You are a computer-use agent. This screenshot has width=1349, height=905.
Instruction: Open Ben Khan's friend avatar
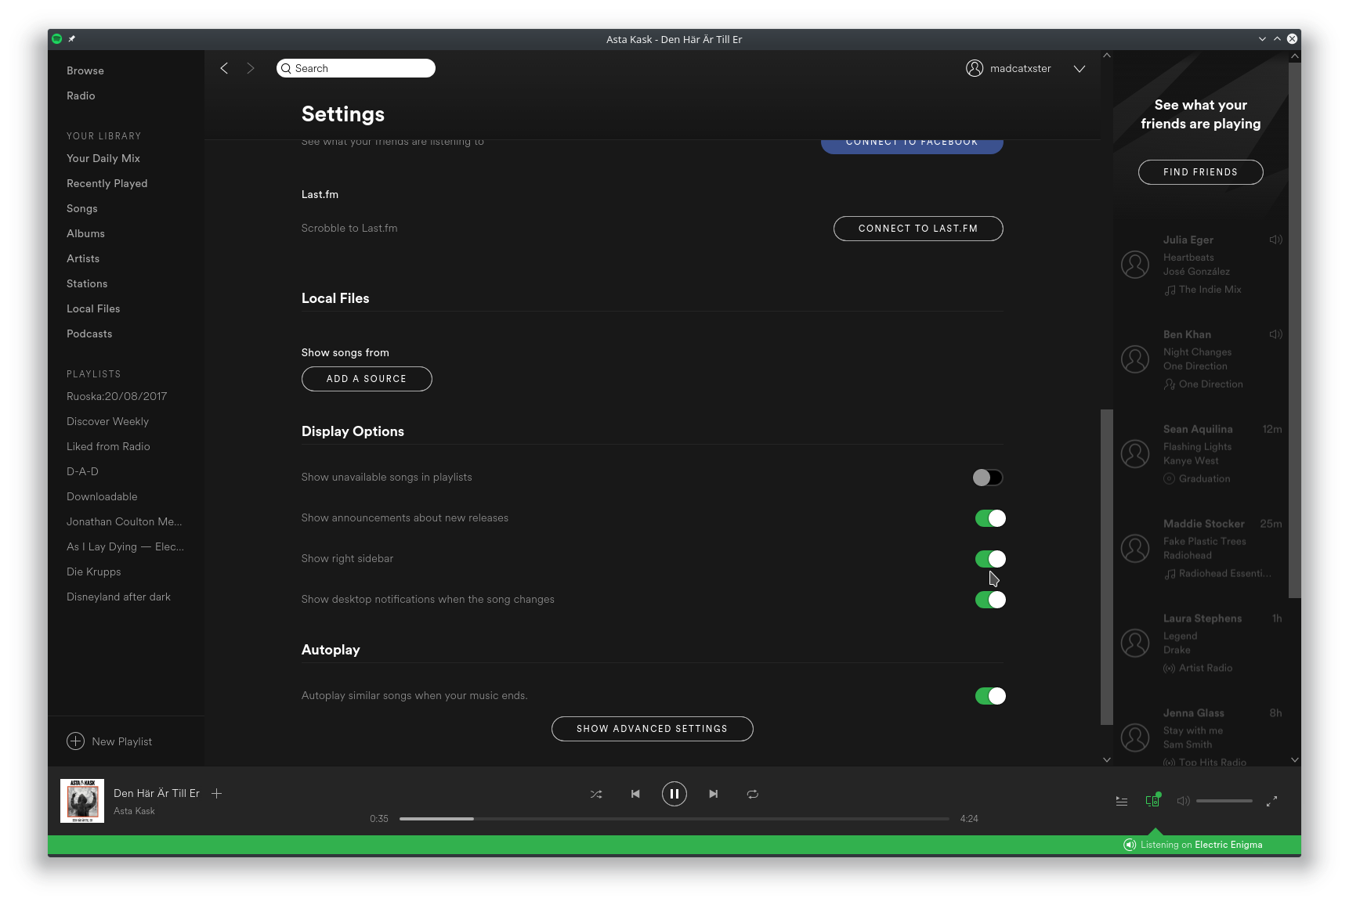[1135, 359]
